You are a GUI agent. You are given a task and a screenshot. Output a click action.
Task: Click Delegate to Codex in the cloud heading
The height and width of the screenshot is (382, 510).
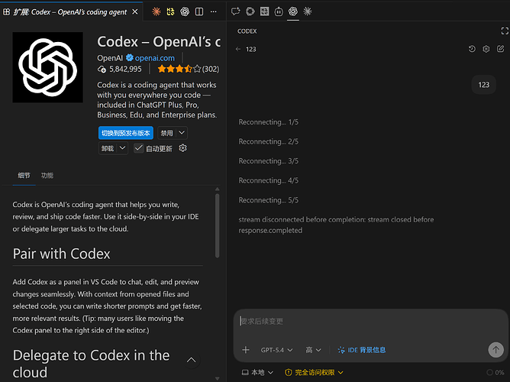[91, 364]
